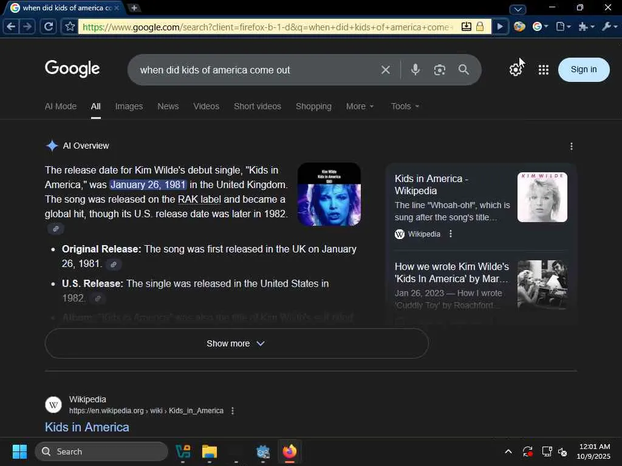Screen dimensions: 622x466
Task: Open search by image camera icon
Action: (x=440, y=70)
